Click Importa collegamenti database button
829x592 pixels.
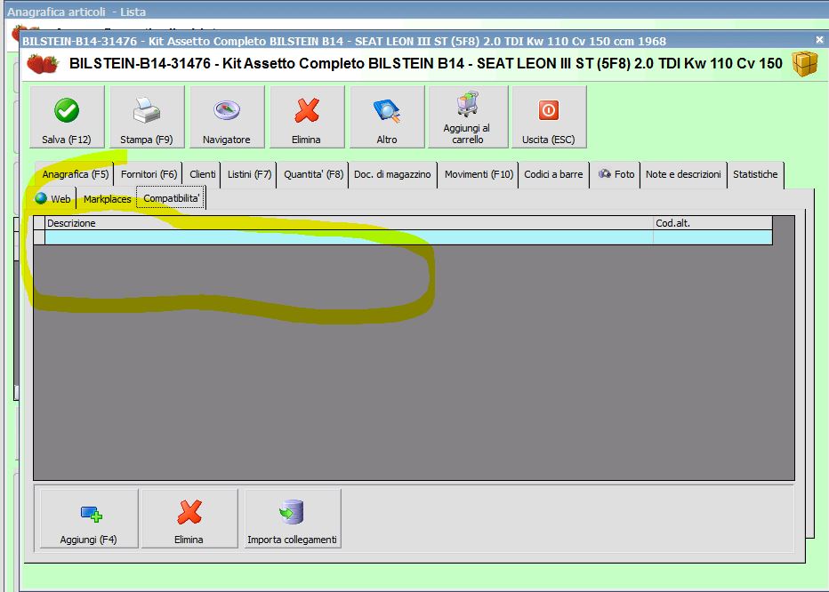tap(293, 518)
